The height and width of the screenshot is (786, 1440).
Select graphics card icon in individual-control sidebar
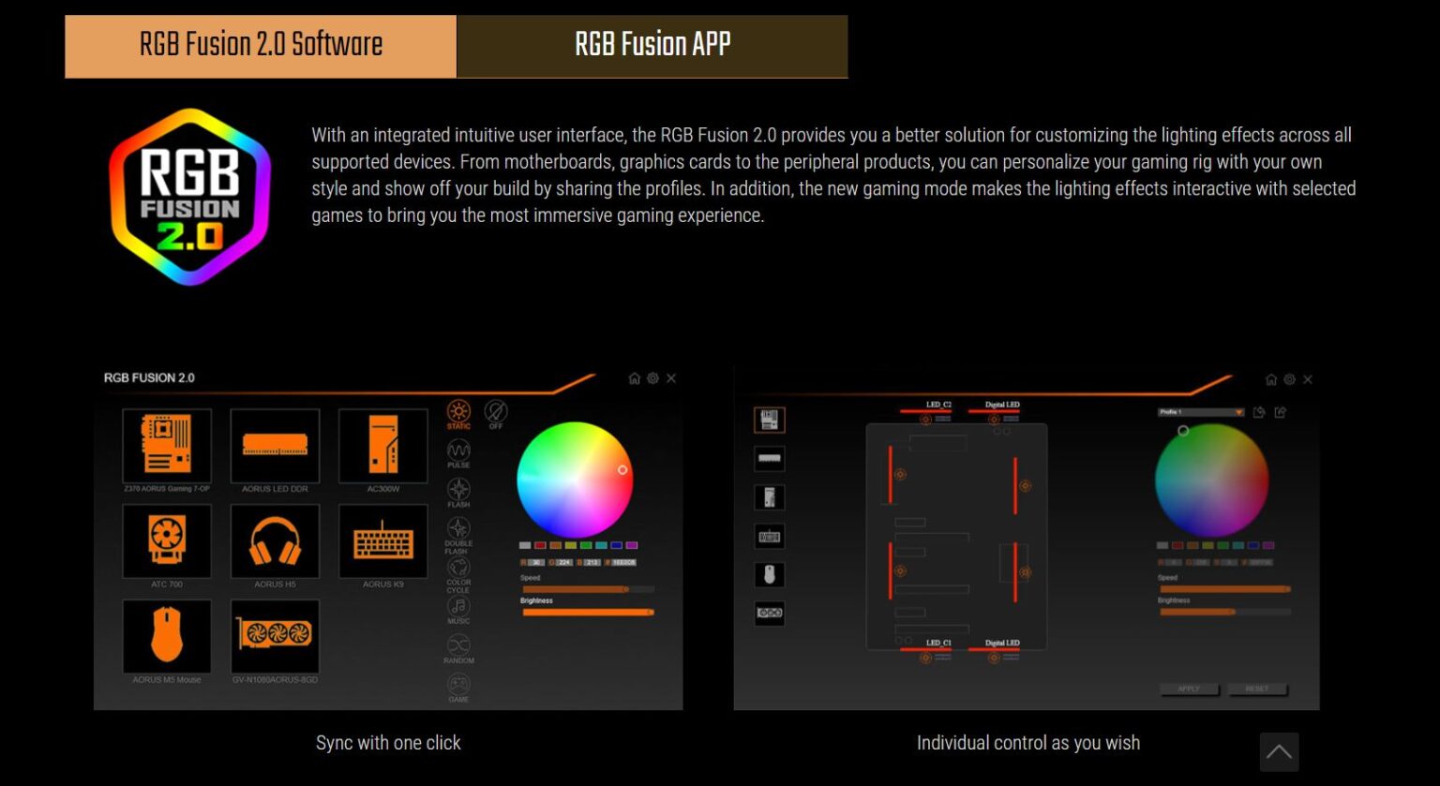(x=770, y=614)
